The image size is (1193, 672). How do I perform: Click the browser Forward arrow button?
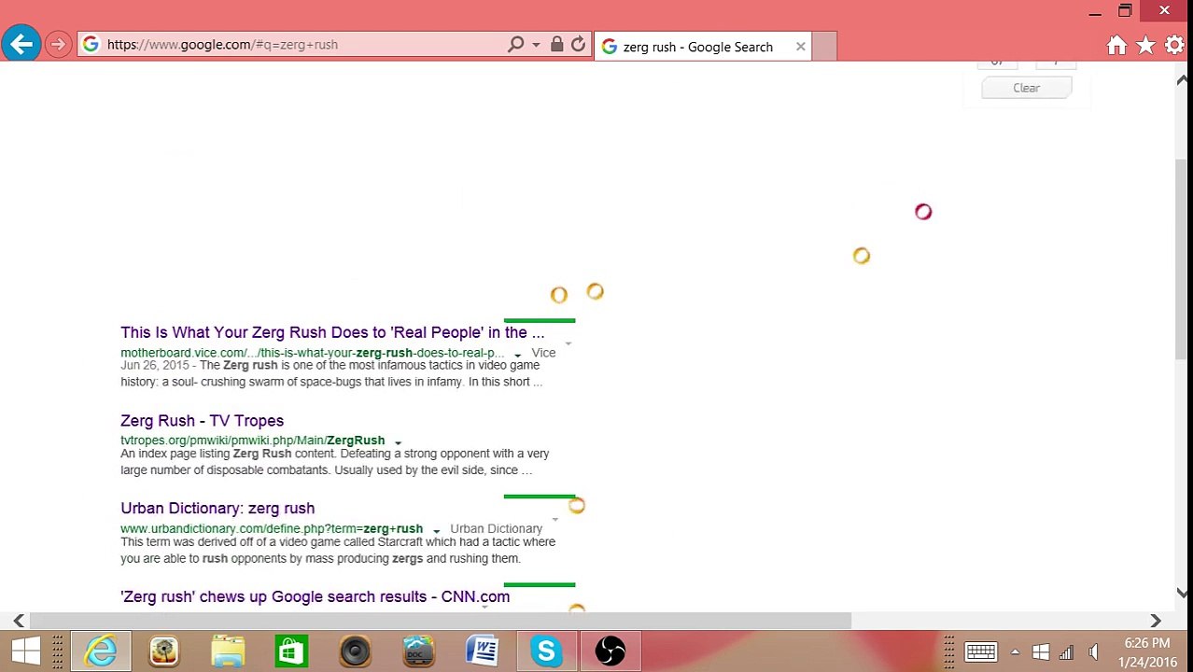point(58,44)
